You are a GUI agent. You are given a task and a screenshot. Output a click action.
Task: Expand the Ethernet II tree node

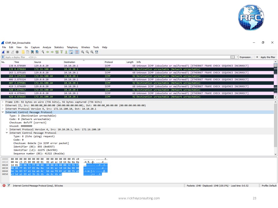pyautogui.click(x=3, y=105)
